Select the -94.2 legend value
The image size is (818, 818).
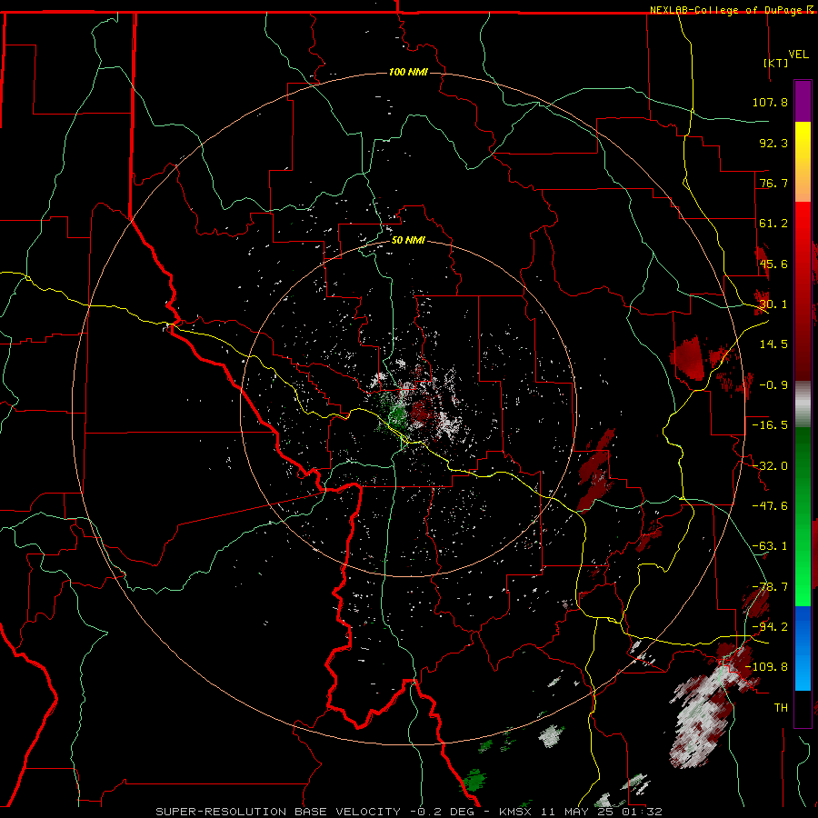770,627
